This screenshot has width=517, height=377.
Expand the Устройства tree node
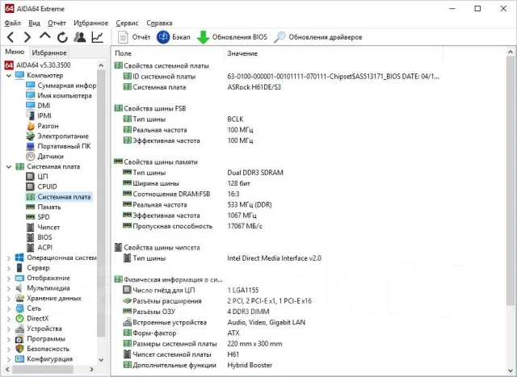[x=9, y=329]
